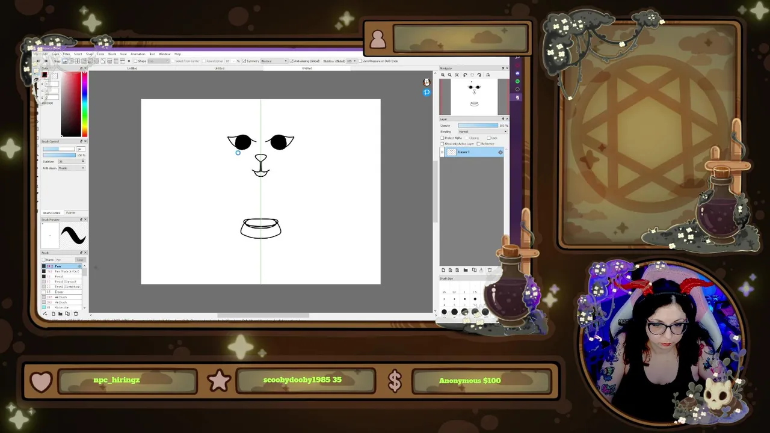Enable Protect Alpha checkbox

[442, 138]
